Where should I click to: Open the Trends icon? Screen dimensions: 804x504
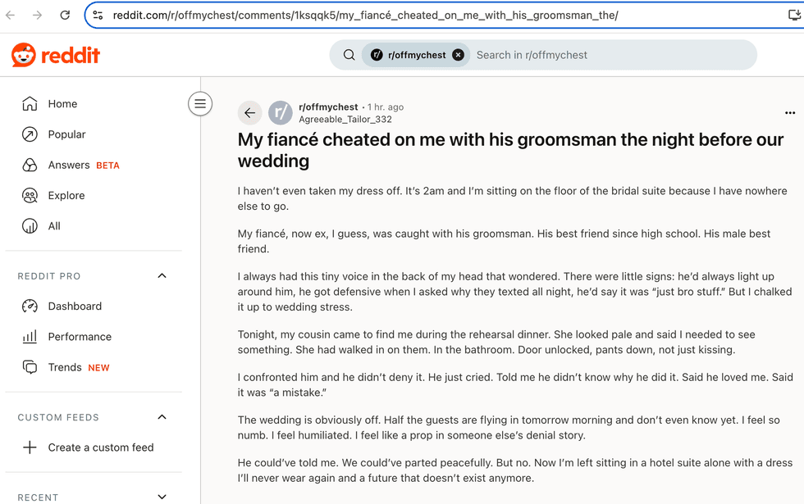30,367
